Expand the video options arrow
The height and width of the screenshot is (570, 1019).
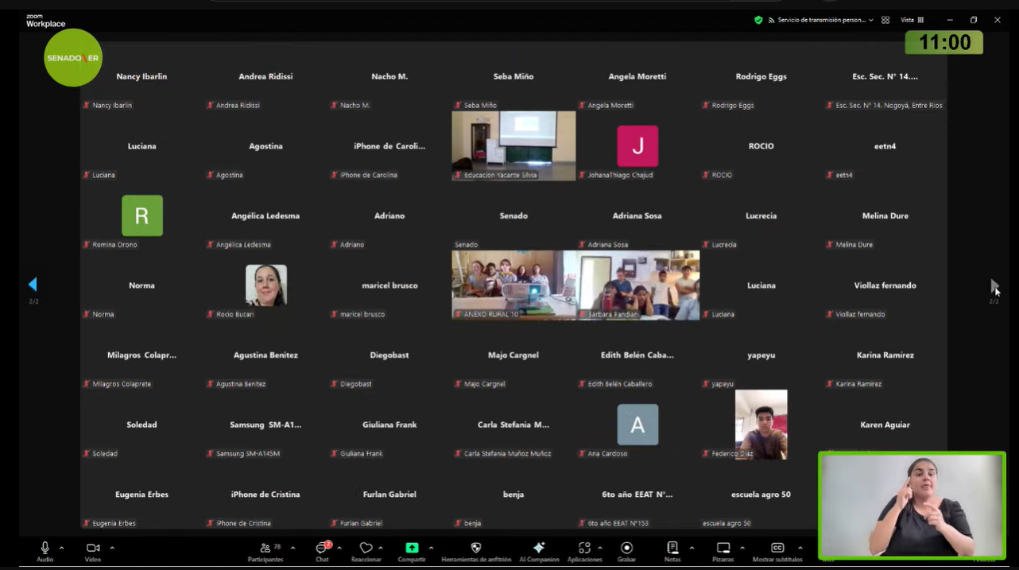tap(112, 548)
